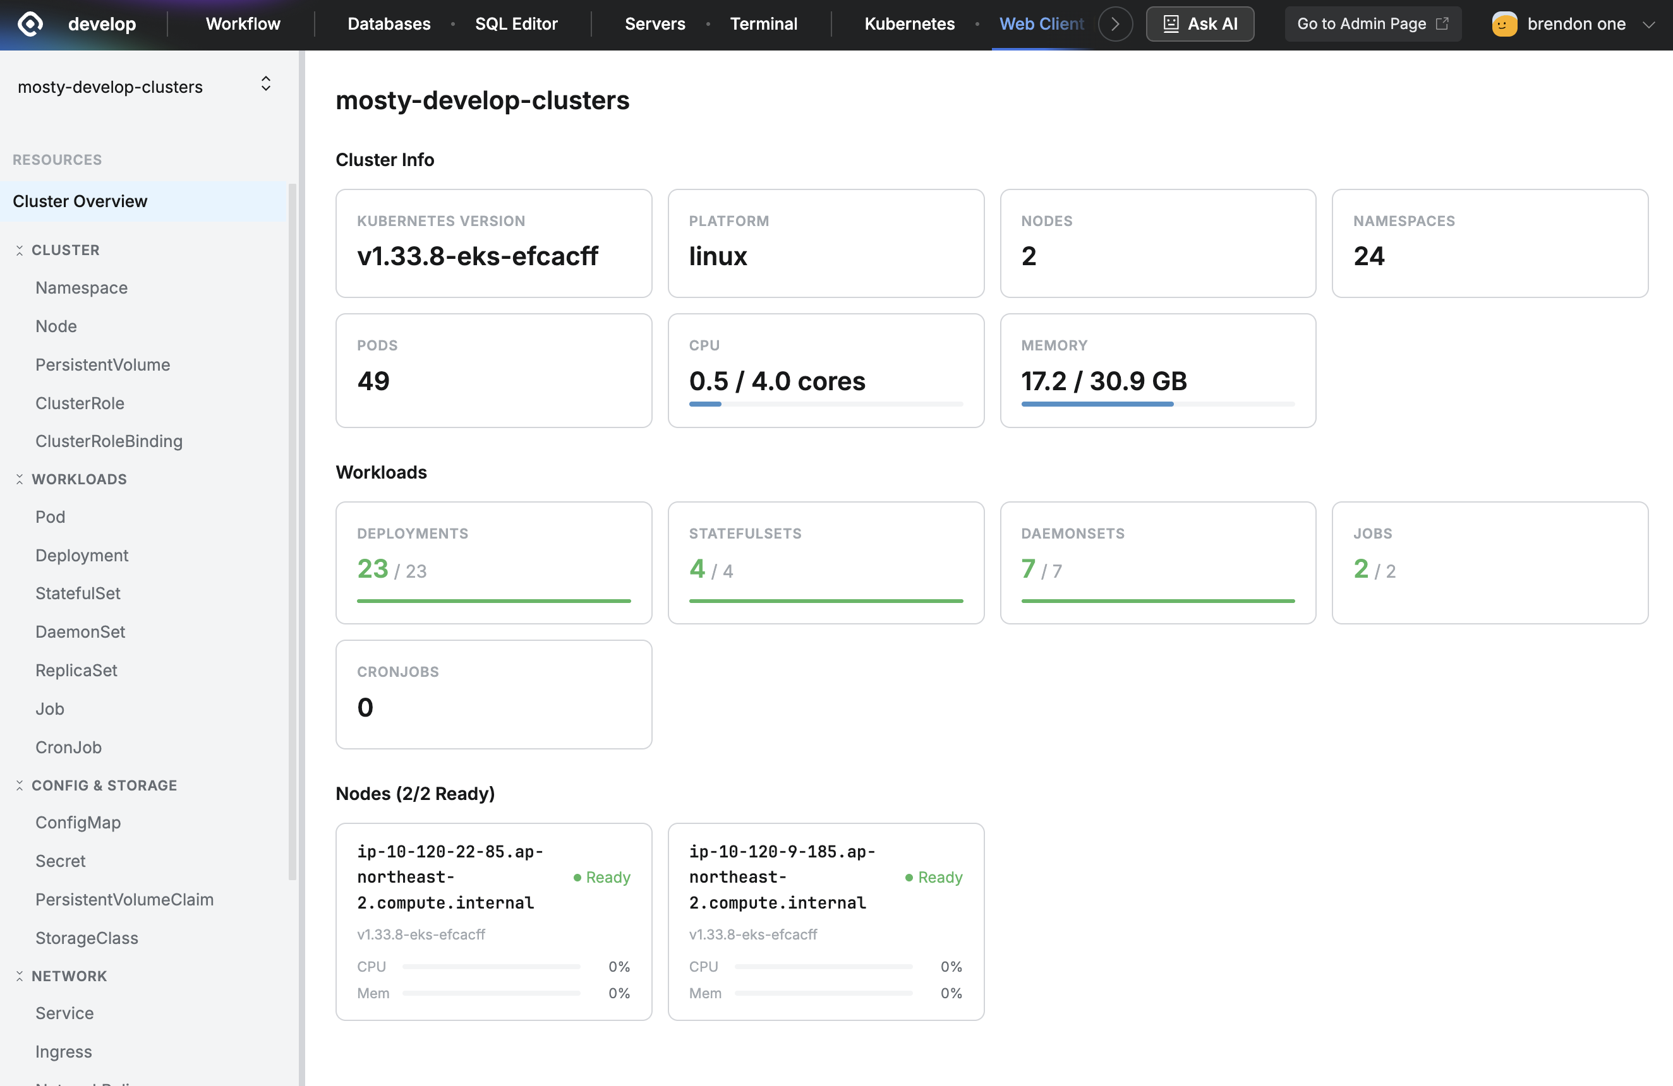This screenshot has width=1673, height=1086.
Task: Open the SQL Editor tab
Action: pyautogui.click(x=516, y=24)
